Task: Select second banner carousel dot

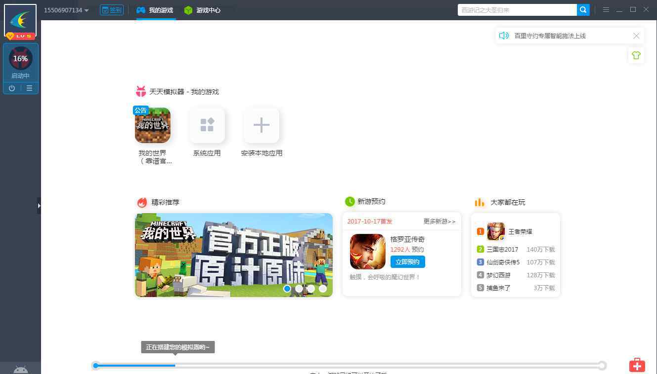Action: [x=299, y=289]
